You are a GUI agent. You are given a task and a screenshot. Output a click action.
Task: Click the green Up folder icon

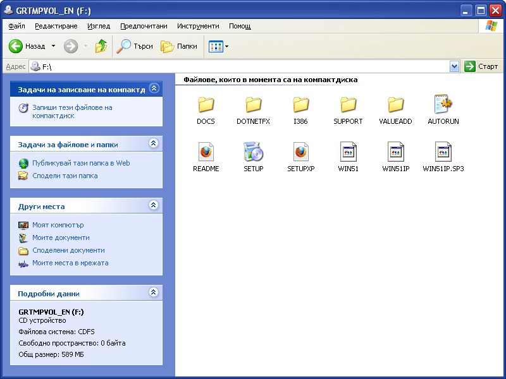[x=101, y=46]
